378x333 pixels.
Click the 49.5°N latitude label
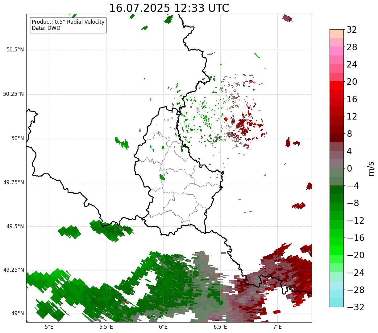pyautogui.click(x=15, y=226)
